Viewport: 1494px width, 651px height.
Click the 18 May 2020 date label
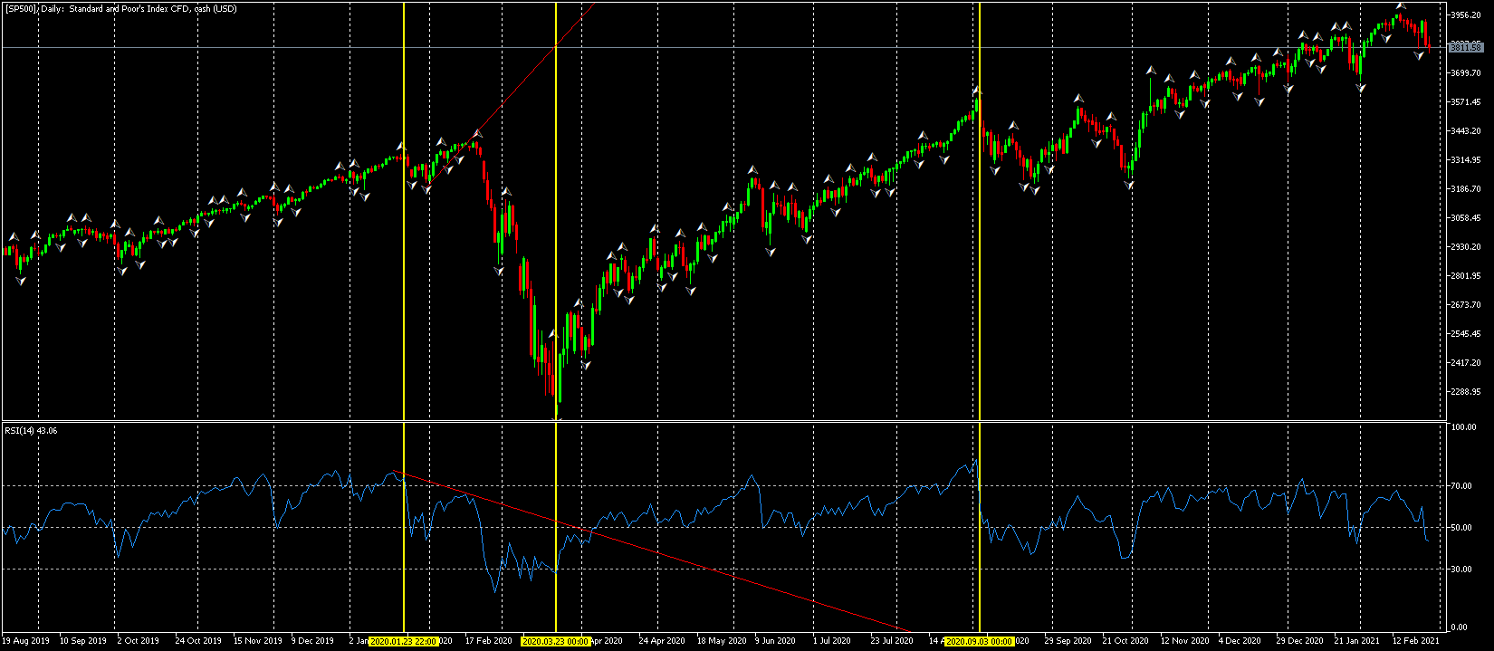722,641
